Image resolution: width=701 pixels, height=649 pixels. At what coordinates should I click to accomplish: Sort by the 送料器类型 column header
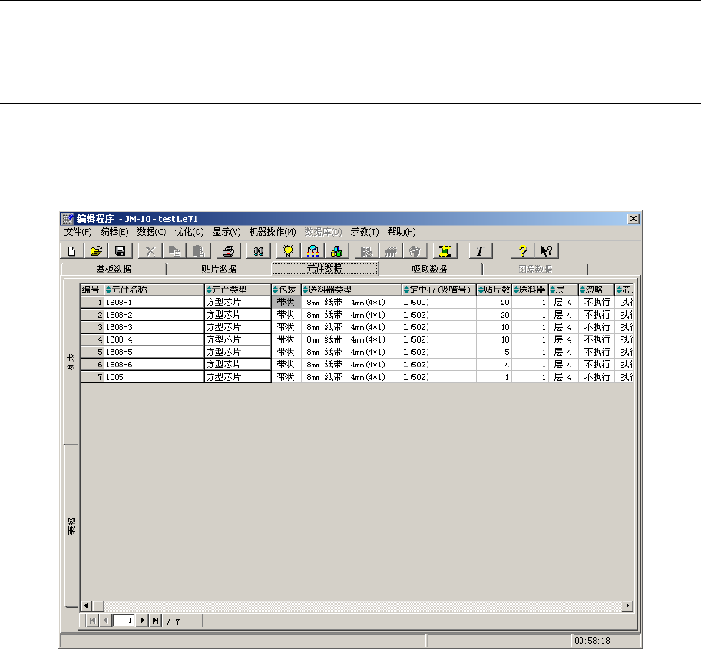351,290
